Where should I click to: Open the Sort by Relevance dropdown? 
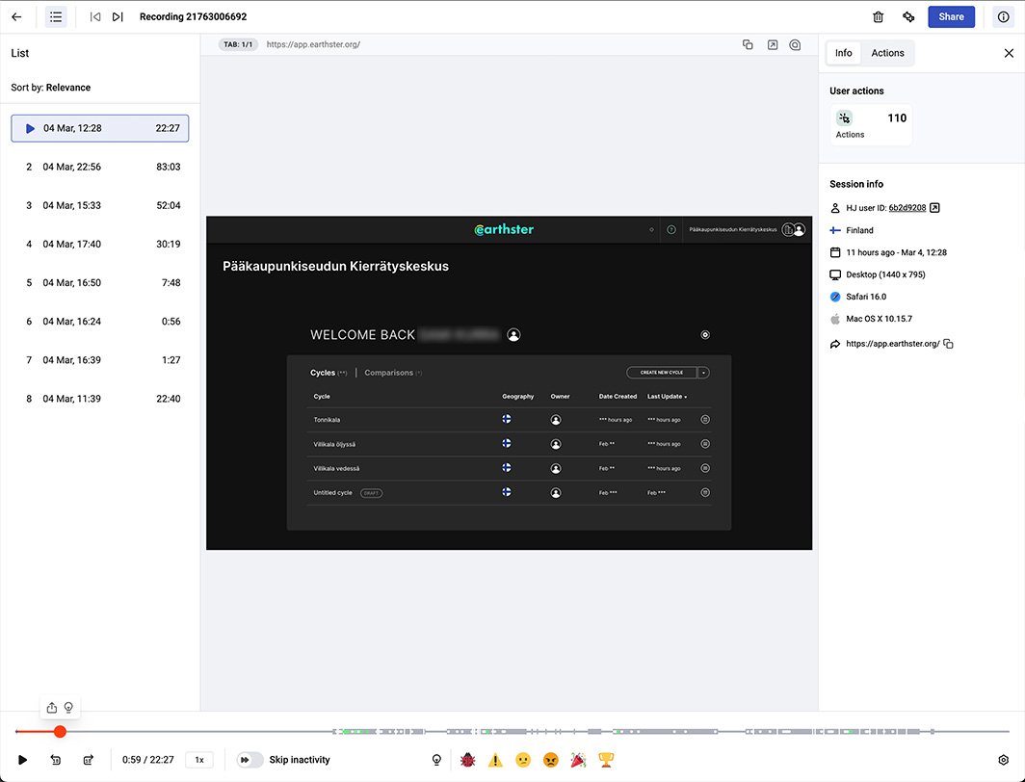click(x=51, y=88)
